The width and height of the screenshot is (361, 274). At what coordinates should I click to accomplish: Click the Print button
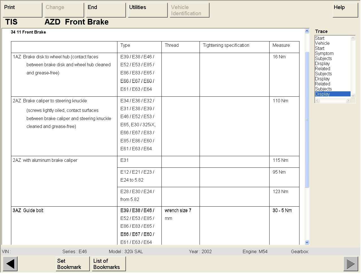point(23,10)
